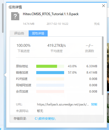The width and height of the screenshot is (109, 130).
Task: Switch to the 评论(0) tab
Action: 19,33
